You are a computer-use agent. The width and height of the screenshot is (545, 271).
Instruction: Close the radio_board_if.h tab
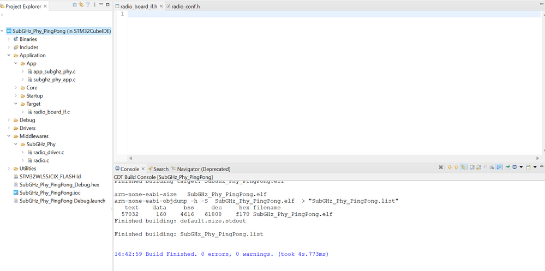pos(161,6)
